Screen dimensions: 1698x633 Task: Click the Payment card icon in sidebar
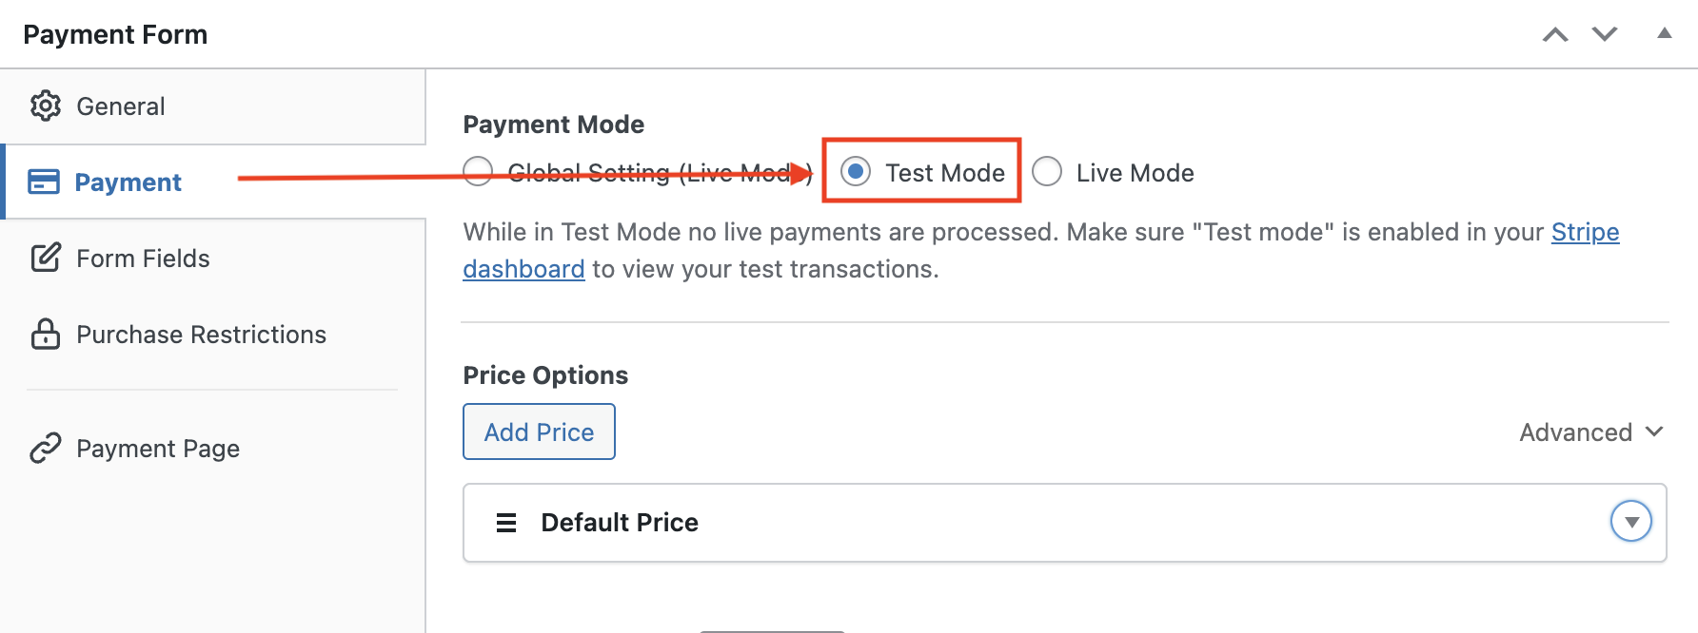[45, 182]
